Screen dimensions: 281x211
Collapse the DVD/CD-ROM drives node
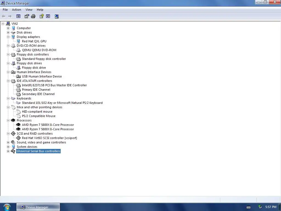[8, 46]
